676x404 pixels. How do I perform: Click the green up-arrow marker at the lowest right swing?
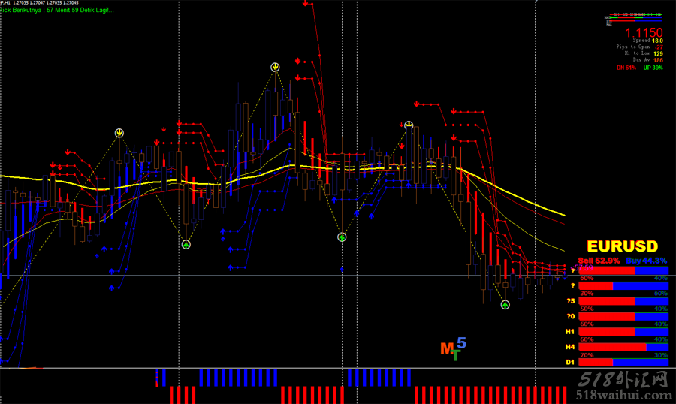(505, 304)
